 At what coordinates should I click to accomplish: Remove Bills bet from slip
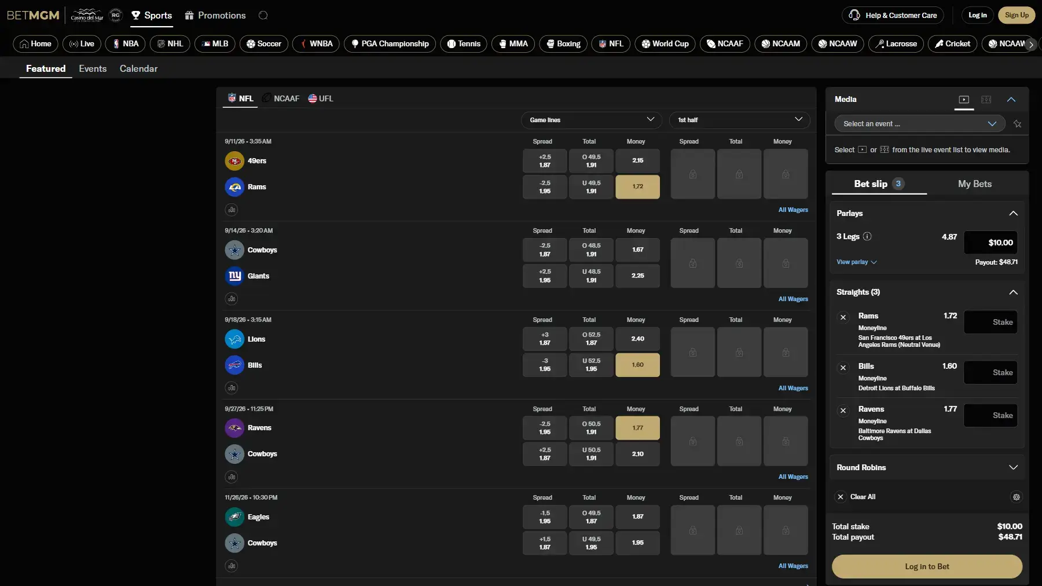[843, 368]
